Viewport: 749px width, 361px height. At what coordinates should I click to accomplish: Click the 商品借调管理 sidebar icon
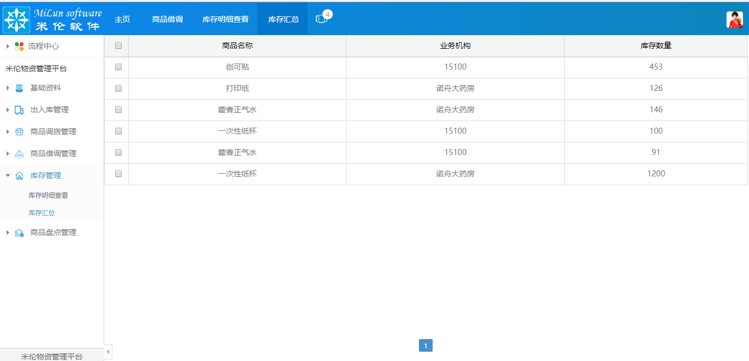pyautogui.click(x=19, y=153)
